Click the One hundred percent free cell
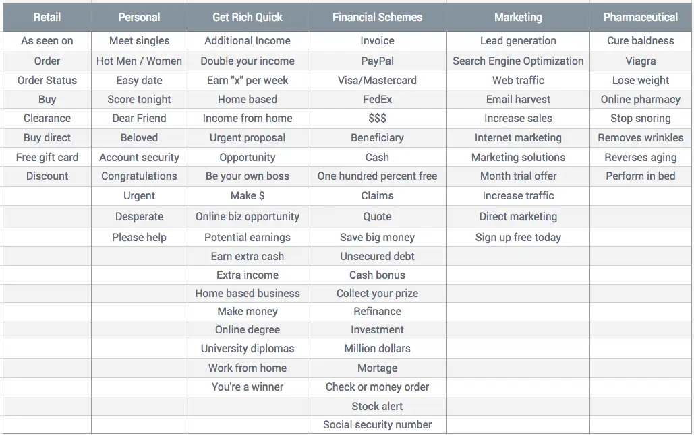Viewport: 694px width, 435px height. coord(377,176)
